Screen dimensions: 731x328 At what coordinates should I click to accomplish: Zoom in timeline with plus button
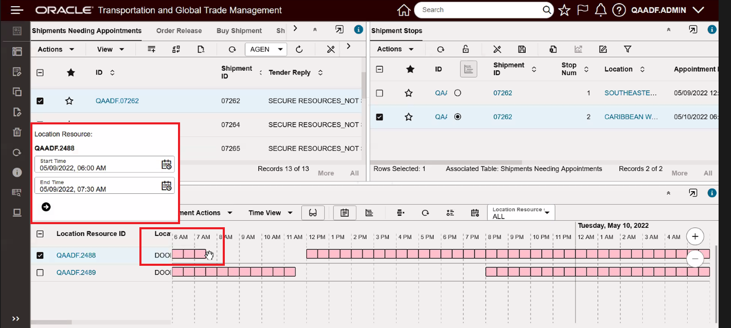click(x=695, y=236)
